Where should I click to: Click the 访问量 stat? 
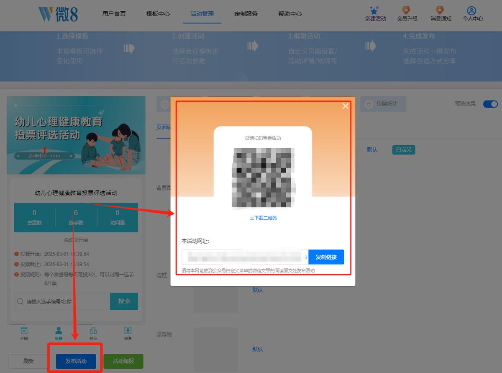118,218
